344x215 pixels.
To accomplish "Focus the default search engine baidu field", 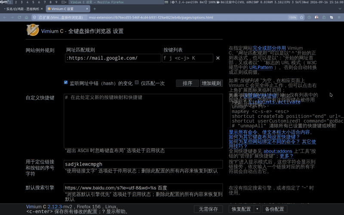I will pyautogui.click(x=143, y=188).
